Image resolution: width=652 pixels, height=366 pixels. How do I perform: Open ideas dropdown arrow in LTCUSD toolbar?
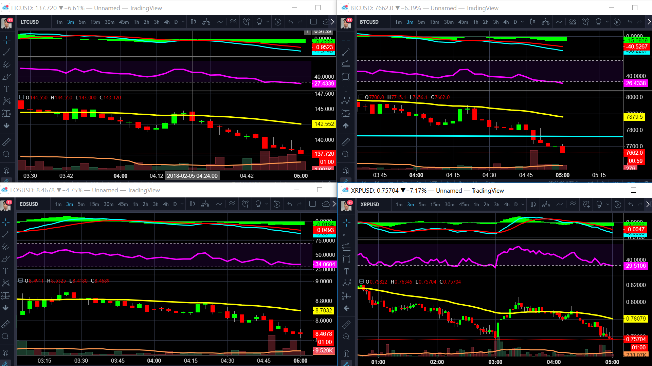tap(268, 22)
